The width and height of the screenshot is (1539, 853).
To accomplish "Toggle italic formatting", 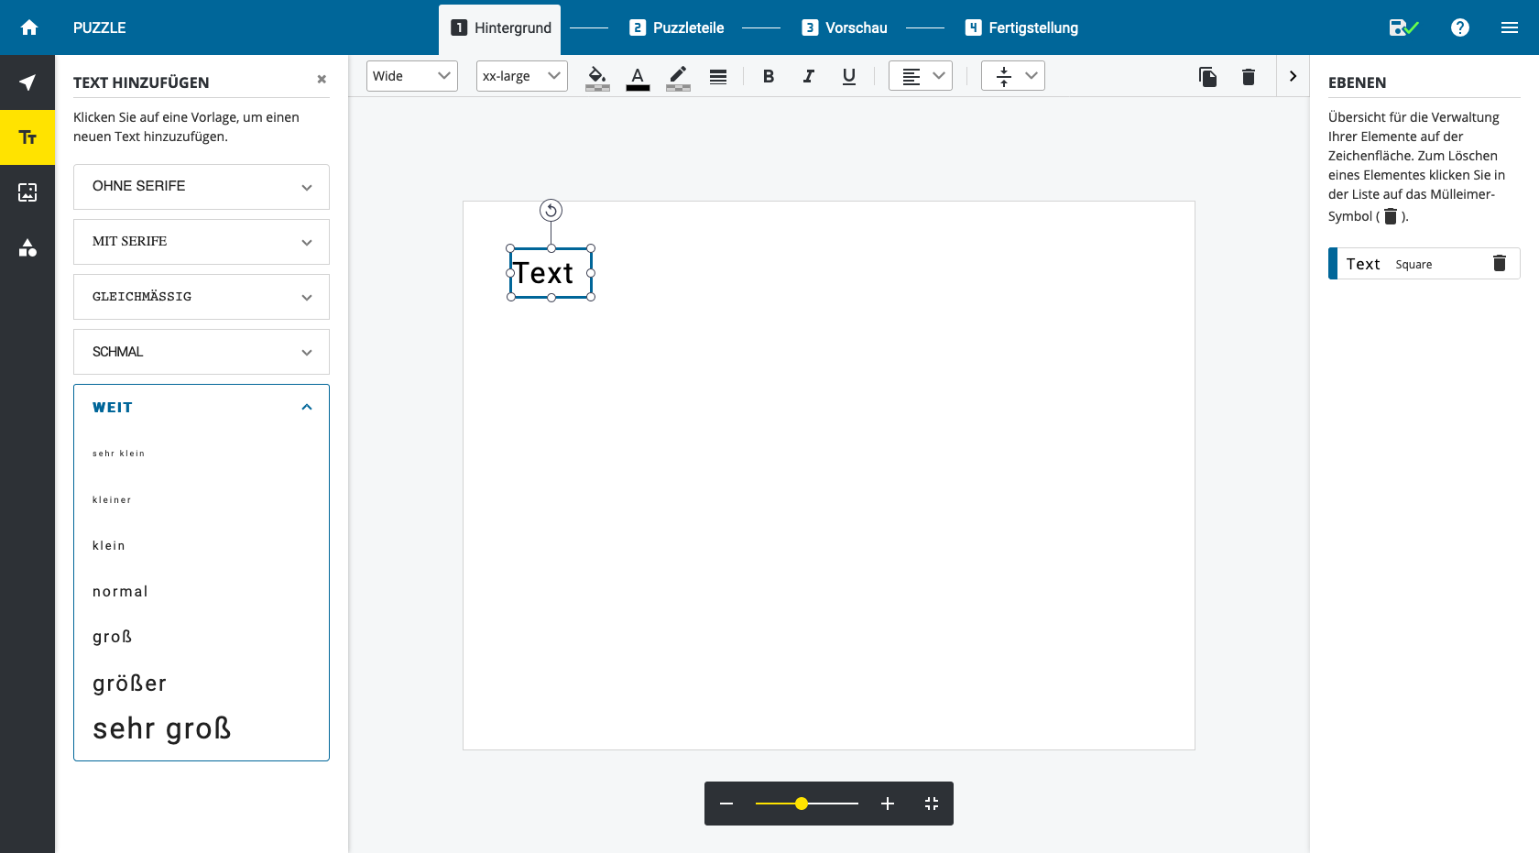I will click(808, 77).
